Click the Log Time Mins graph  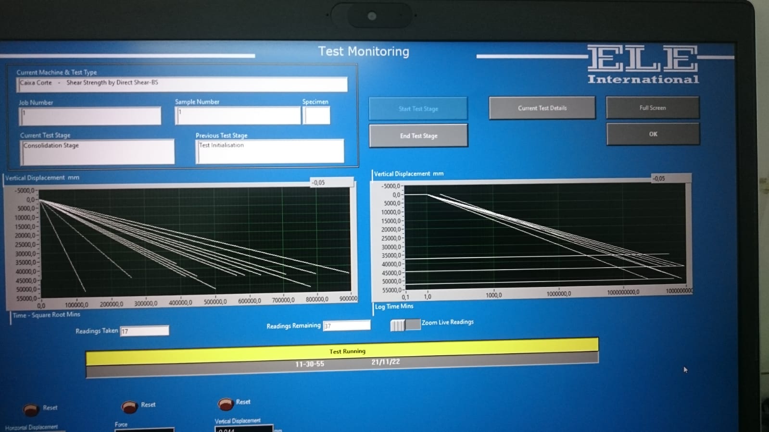pos(545,236)
